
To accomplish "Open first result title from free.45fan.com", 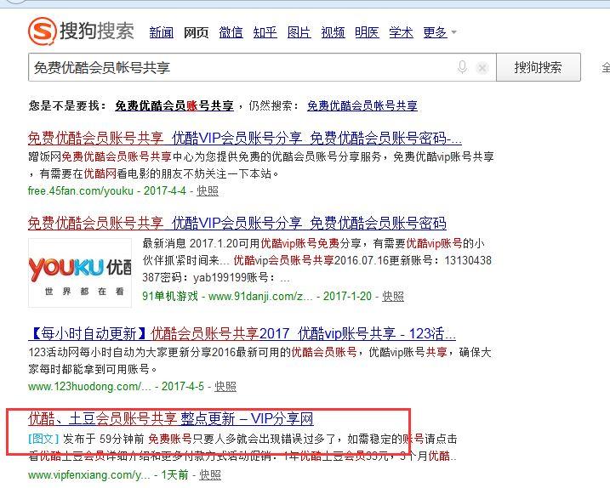I will [x=245, y=138].
